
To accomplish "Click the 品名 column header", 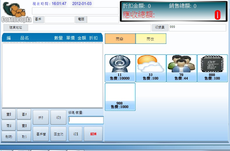I will pyautogui.click(x=24, y=38).
